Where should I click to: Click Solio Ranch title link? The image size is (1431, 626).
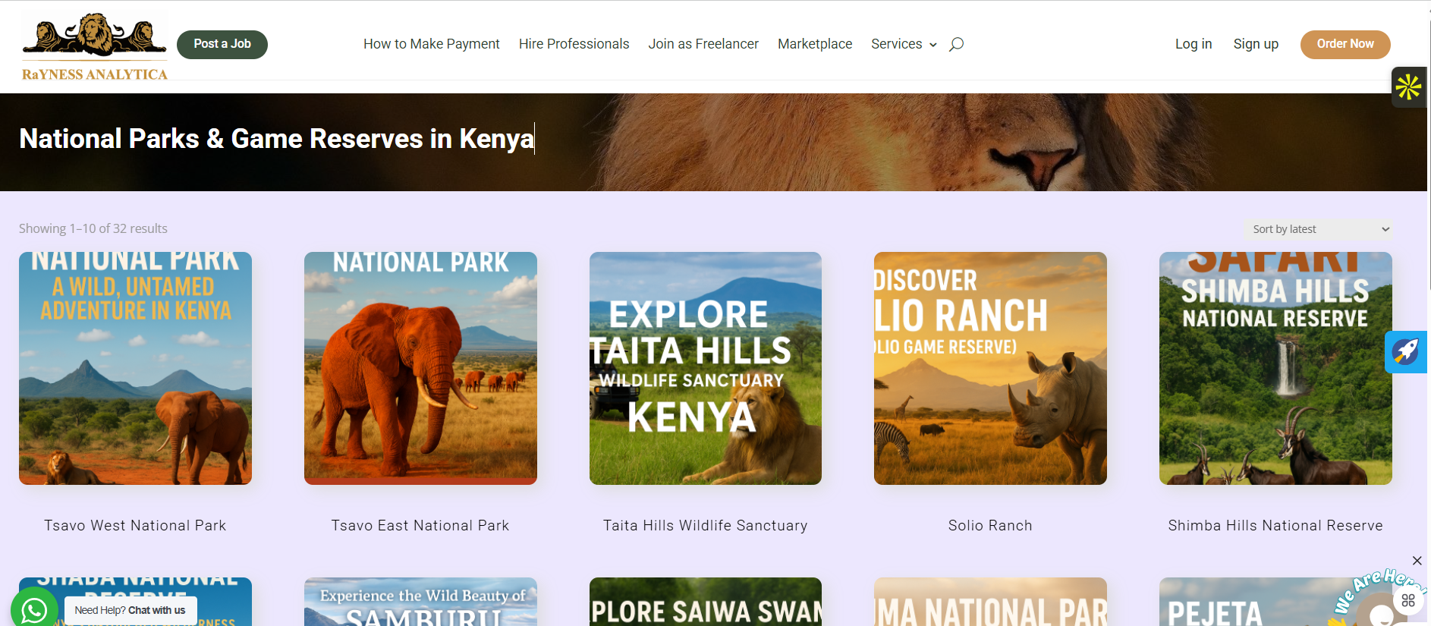point(990,525)
